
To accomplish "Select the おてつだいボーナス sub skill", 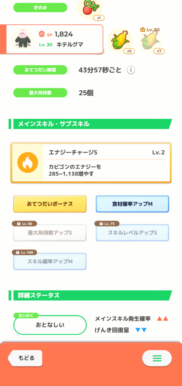I will (x=50, y=204).
